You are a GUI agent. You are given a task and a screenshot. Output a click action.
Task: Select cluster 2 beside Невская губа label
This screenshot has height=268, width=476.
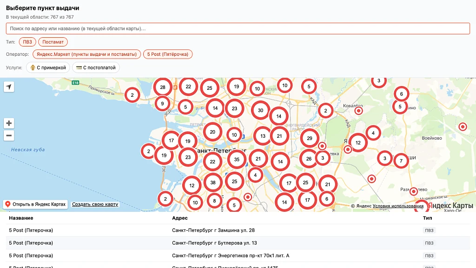tap(148, 151)
